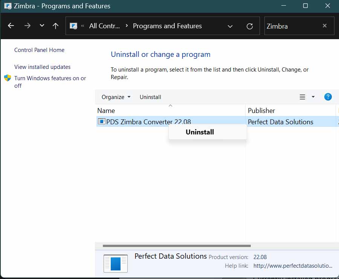The width and height of the screenshot is (339, 279).
Task: Open View installed updates link
Action: (42, 67)
